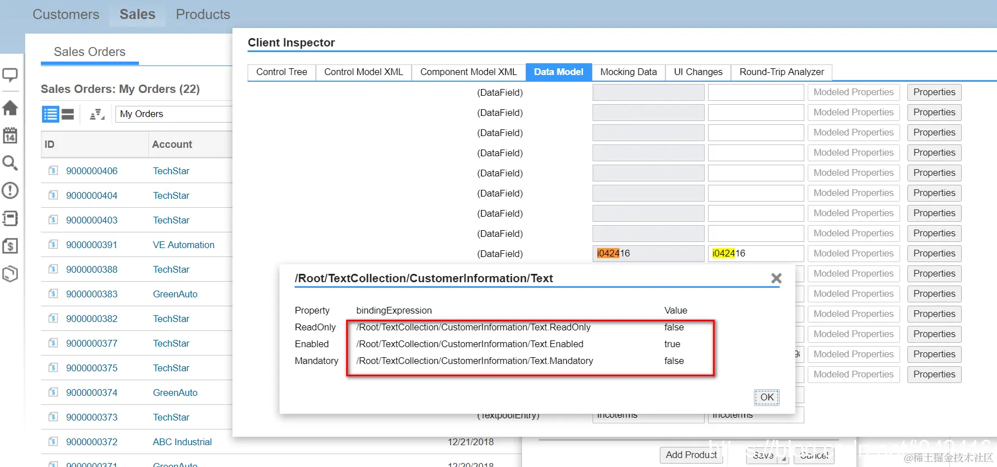Open the notebook icon in the sidebar
The width and height of the screenshot is (997, 467).
coord(10,218)
